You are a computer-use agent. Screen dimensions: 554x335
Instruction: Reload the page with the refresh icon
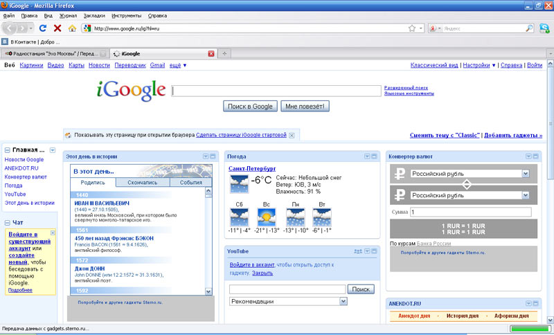tap(43, 28)
